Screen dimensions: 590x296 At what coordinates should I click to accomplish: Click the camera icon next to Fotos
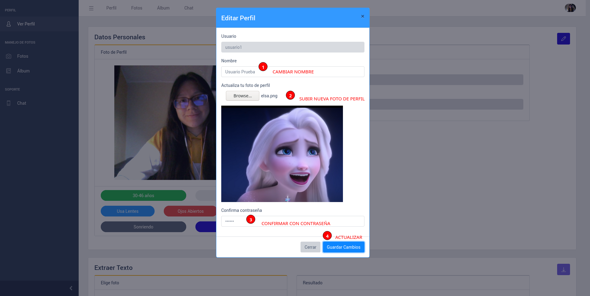9,56
